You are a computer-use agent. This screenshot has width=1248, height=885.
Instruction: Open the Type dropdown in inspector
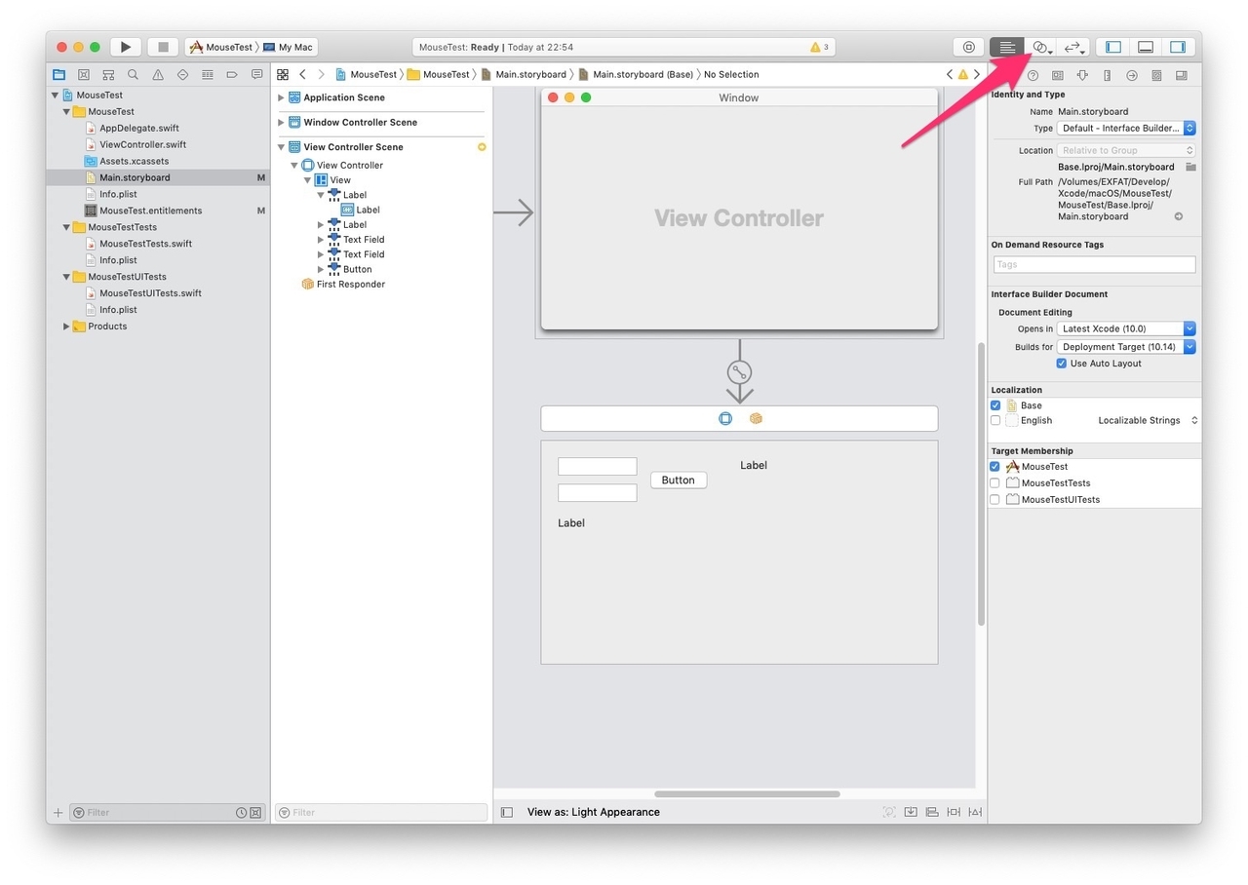pos(1126,129)
